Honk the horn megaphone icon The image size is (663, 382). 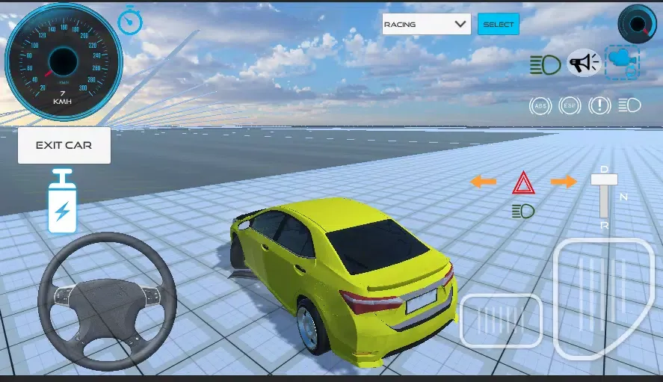click(x=584, y=64)
